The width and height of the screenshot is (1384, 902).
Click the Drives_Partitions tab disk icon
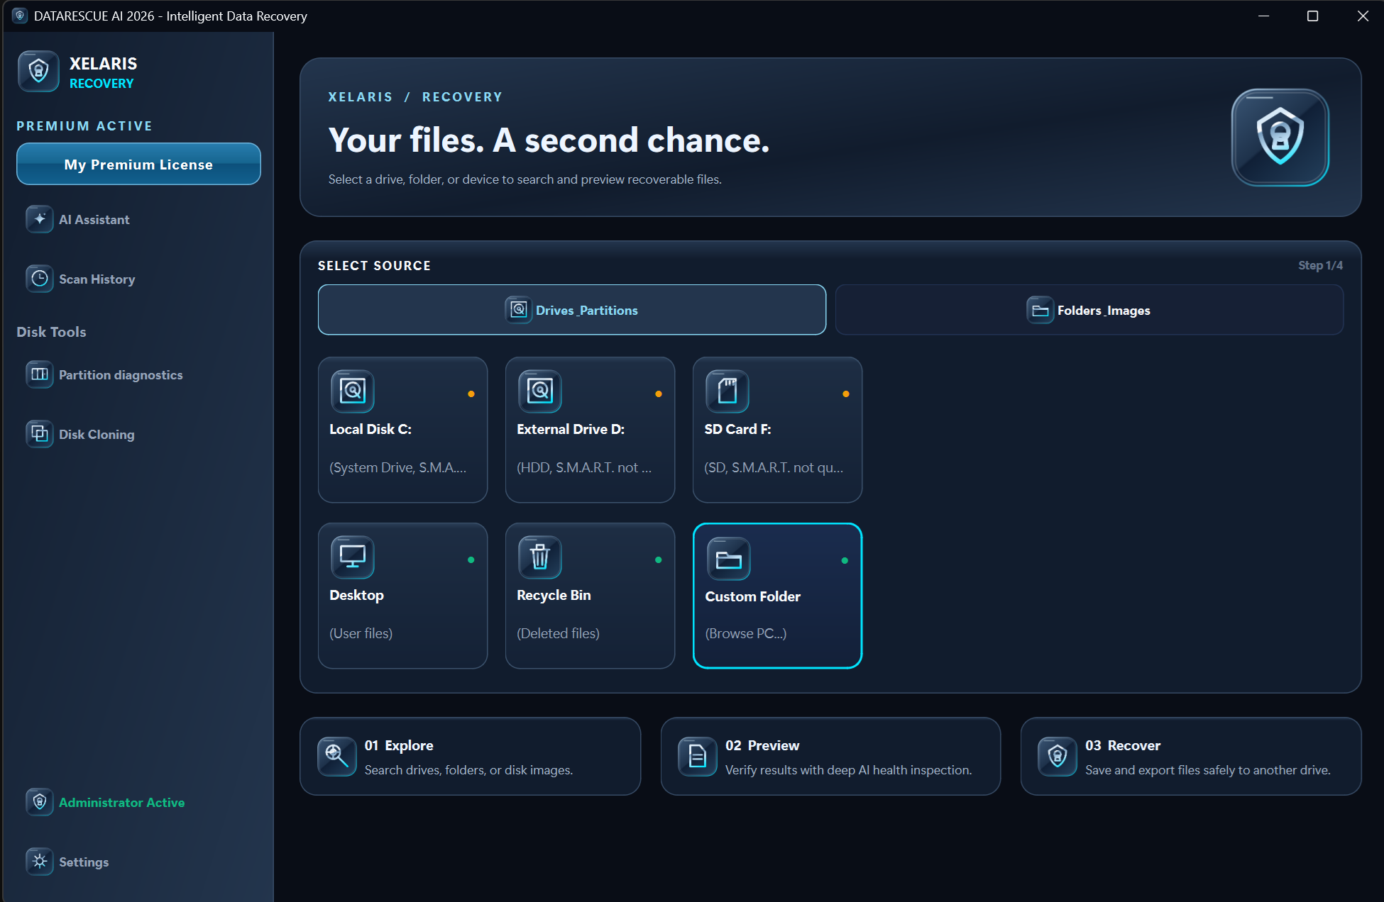pyautogui.click(x=519, y=310)
